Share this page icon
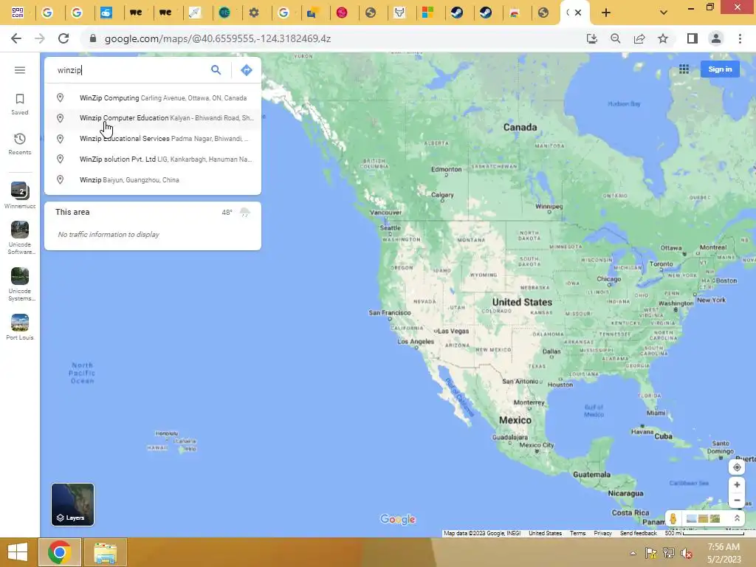Viewport: 756px width, 567px height. tap(639, 38)
